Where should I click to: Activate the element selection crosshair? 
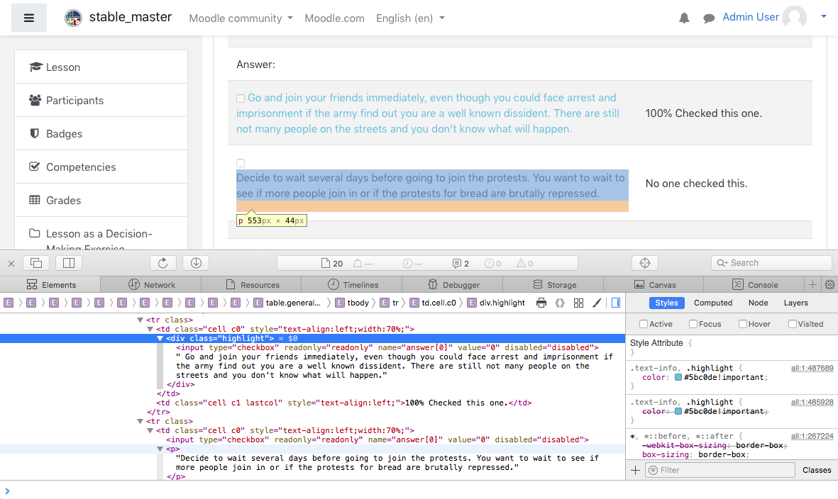coord(645,263)
